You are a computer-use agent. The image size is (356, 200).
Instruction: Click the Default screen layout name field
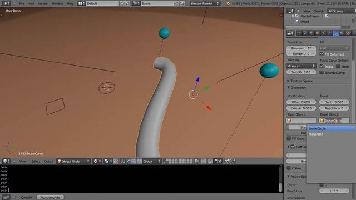point(102,3)
